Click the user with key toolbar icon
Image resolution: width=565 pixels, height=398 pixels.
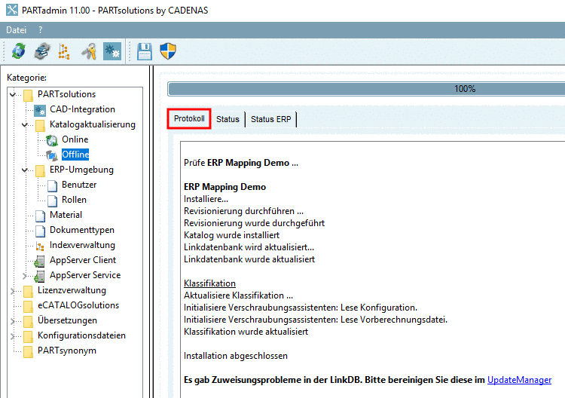point(89,51)
